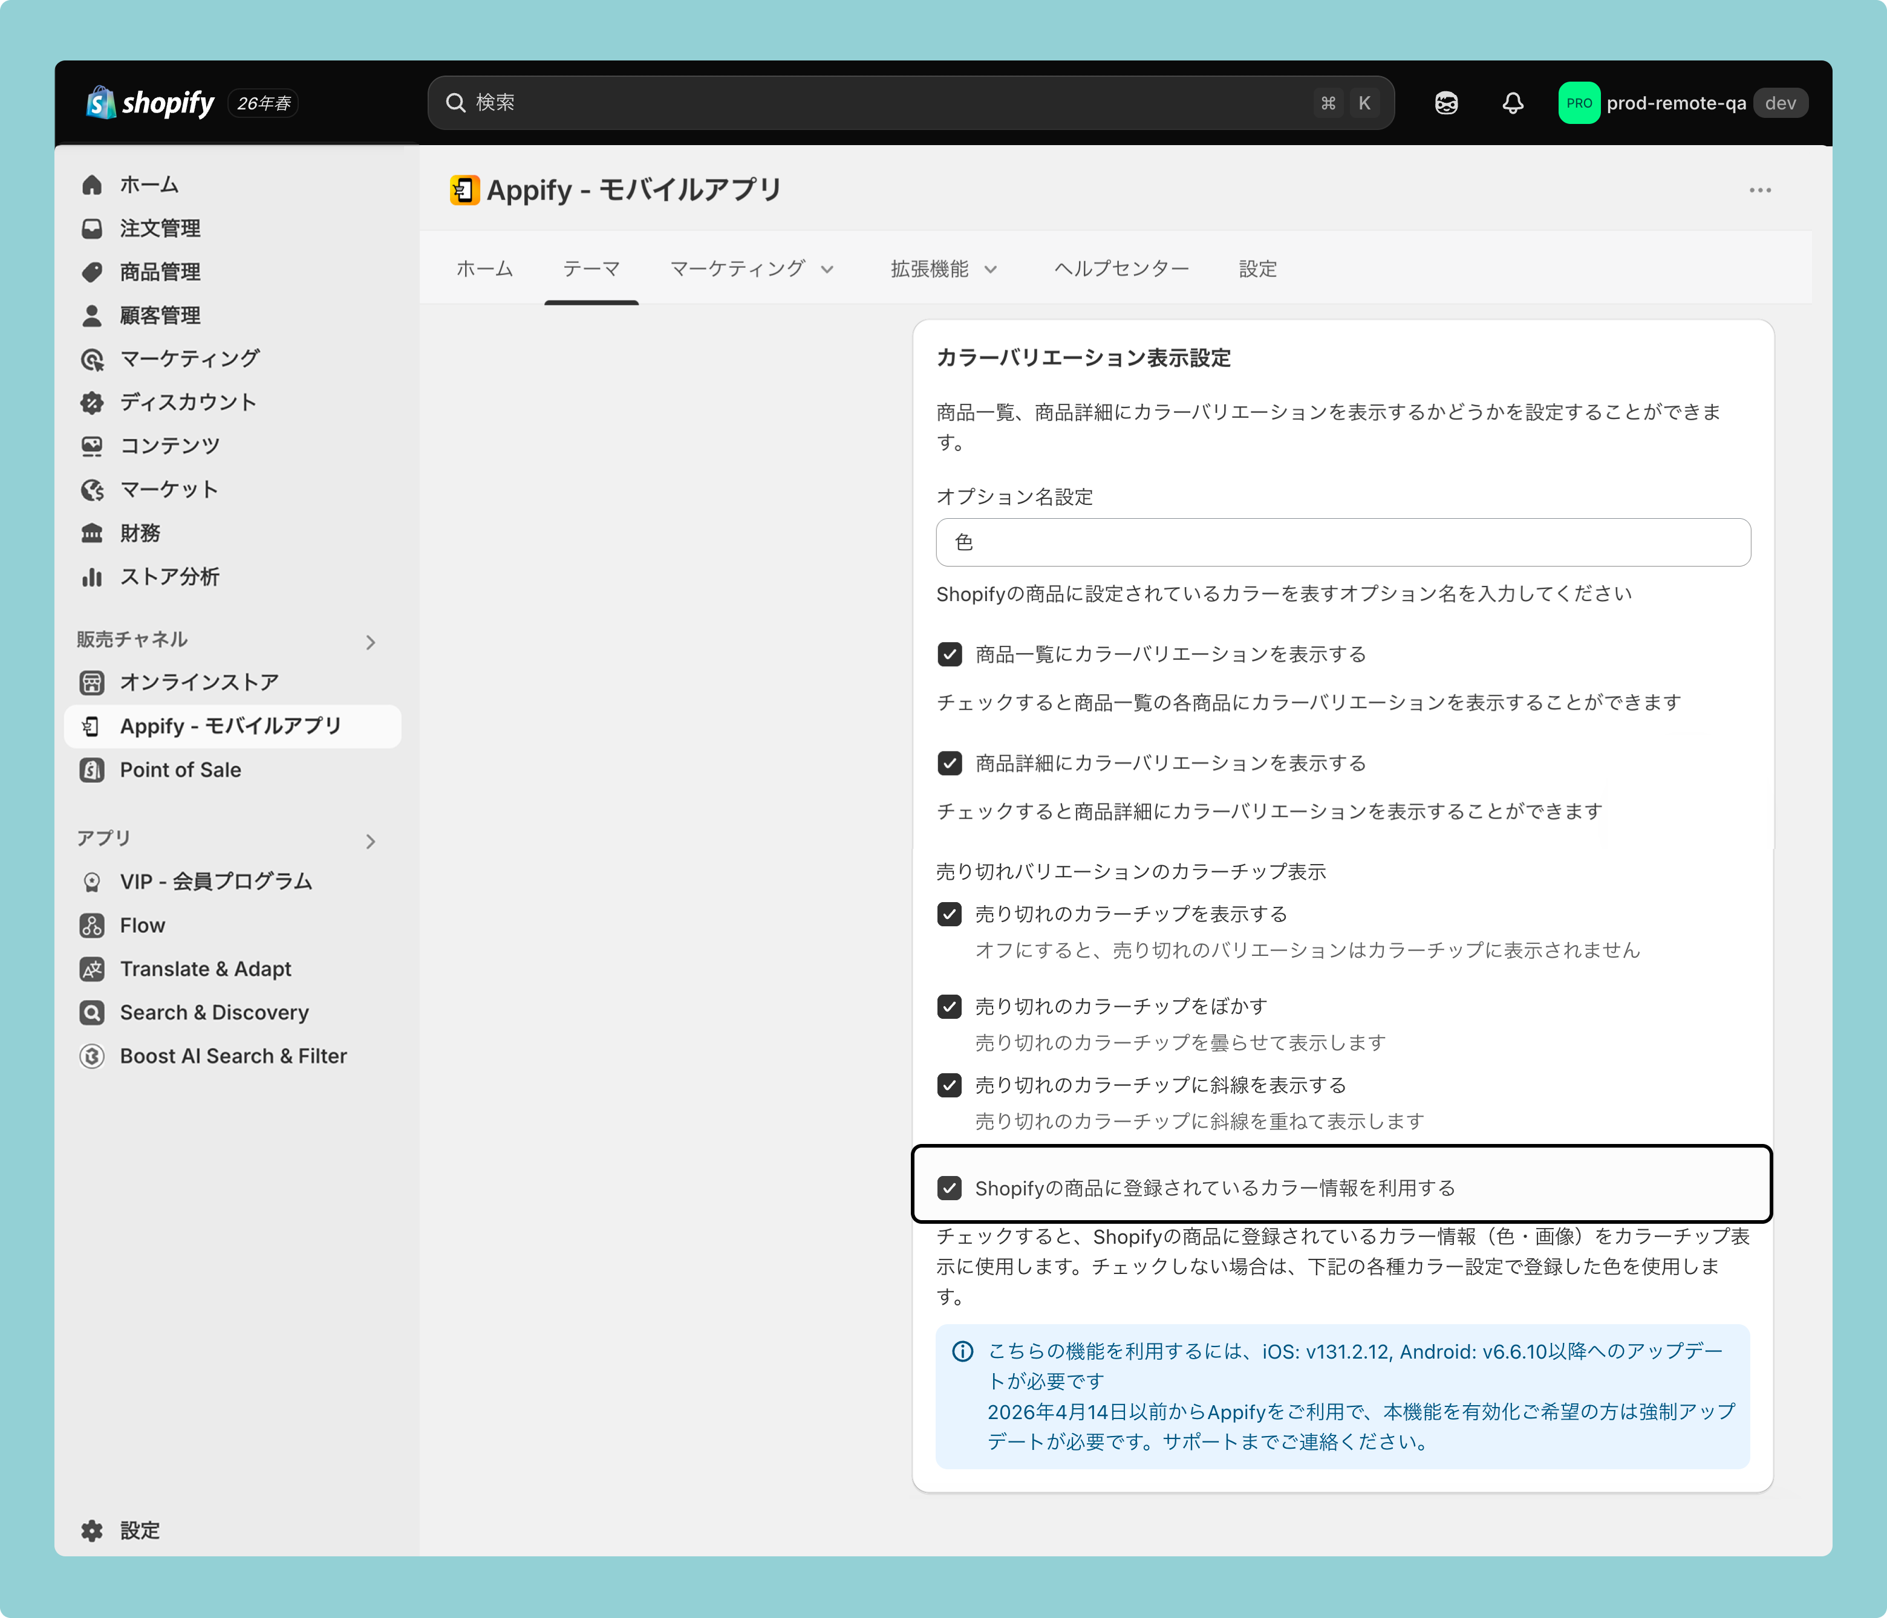1887x1618 pixels.
Task: Click the 売り切れバリエーションのカラーチップ表示 label
Action: coord(1131,871)
